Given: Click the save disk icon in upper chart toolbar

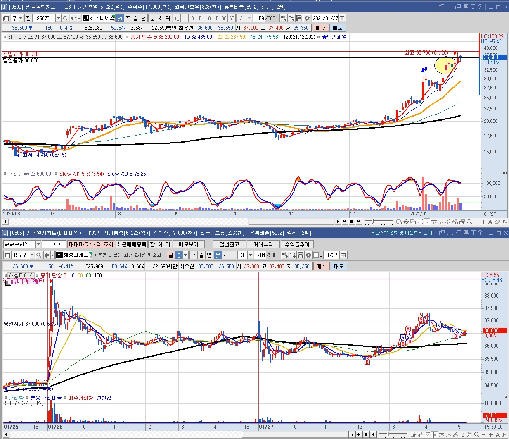Looking at the screenshot, I should tap(299, 18).
